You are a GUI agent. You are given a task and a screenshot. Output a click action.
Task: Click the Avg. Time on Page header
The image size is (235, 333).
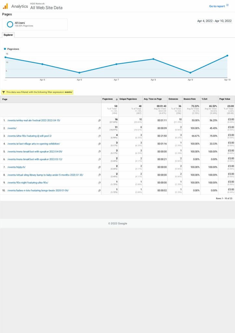153,99
